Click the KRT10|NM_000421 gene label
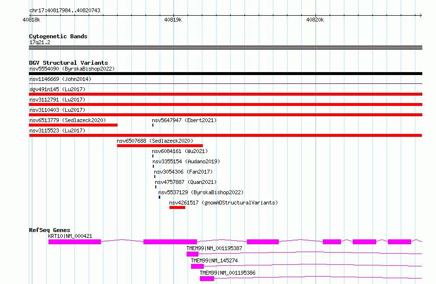This screenshot has height=284, width=436. click(x=70, y=236)
